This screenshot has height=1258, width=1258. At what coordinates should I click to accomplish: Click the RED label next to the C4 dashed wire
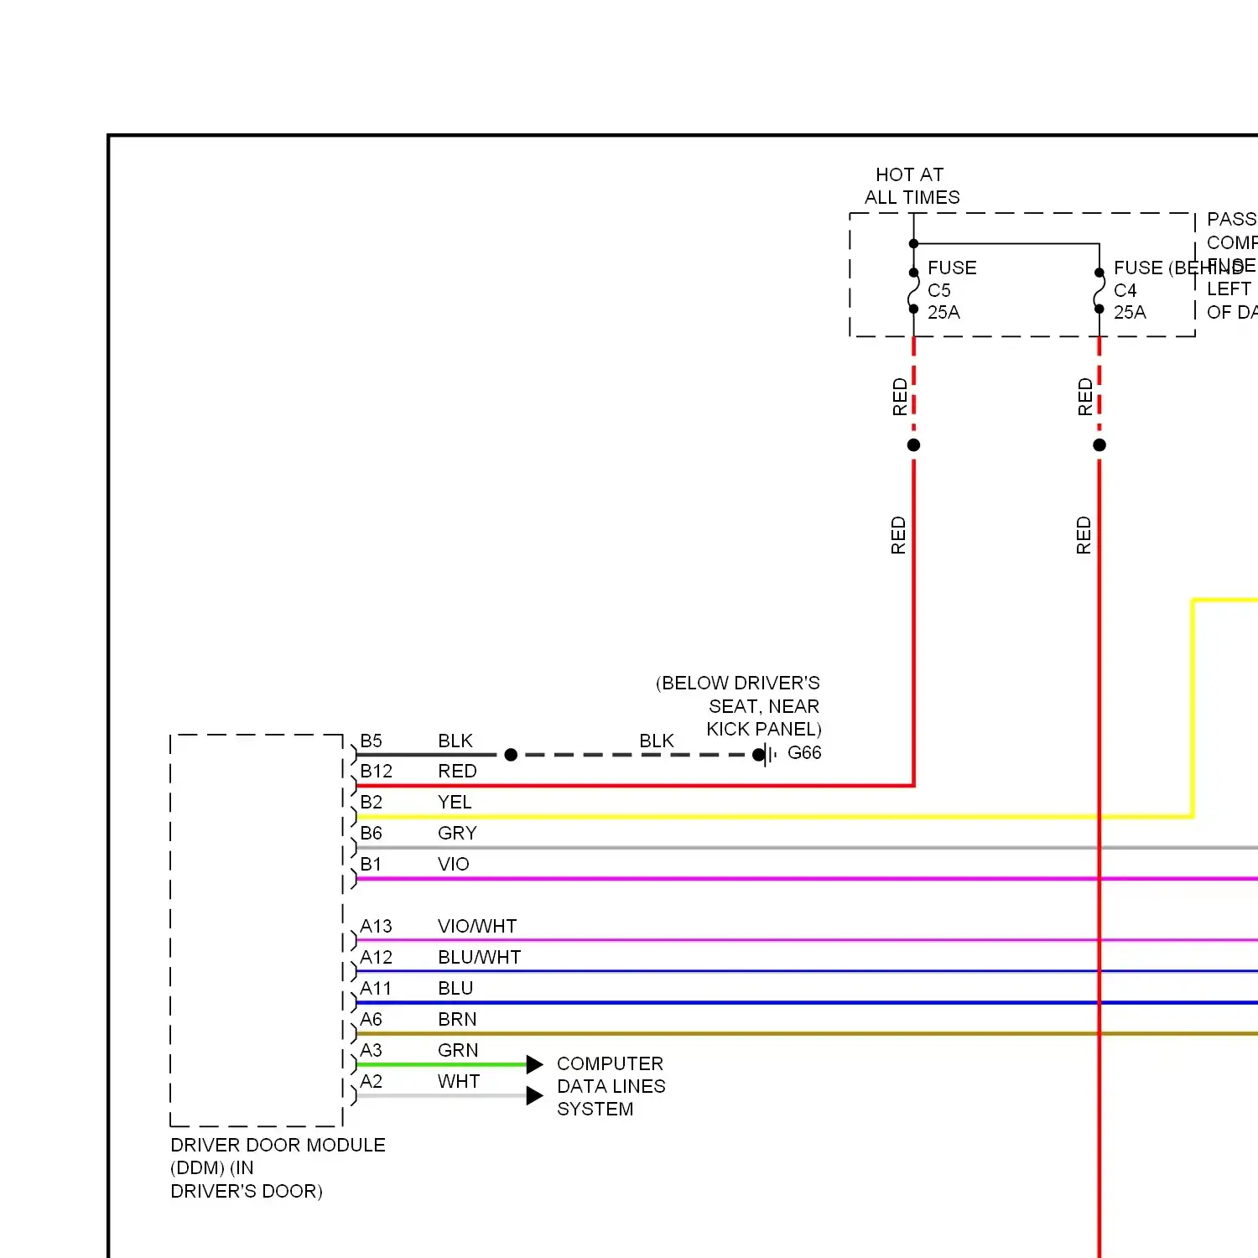[1085, 397]
